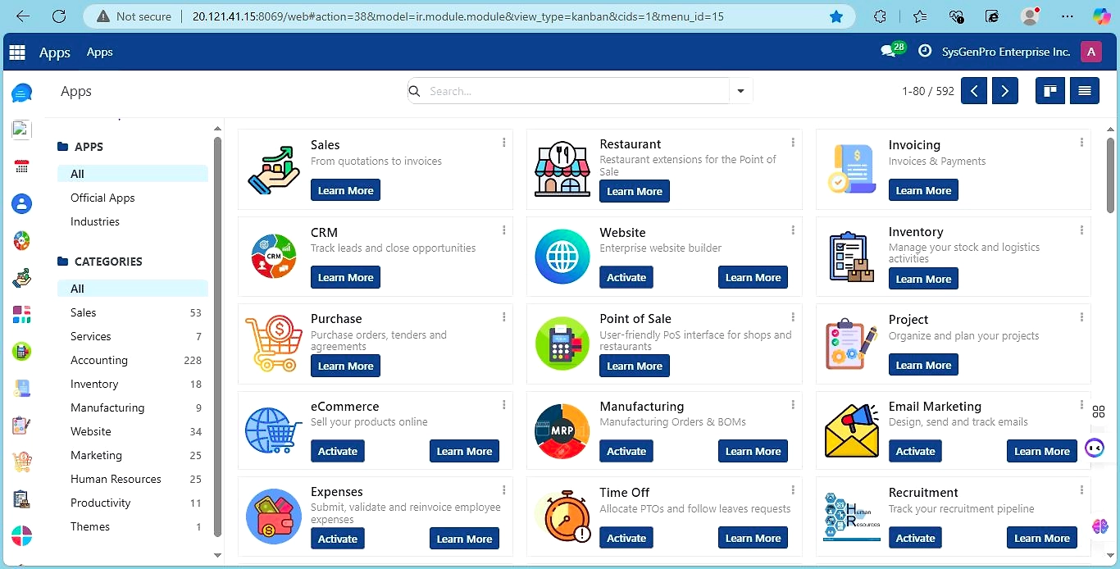Screen dimensions: 1120x569
Task: Open the Calendar sidebar icon
Action: (22, 166)
